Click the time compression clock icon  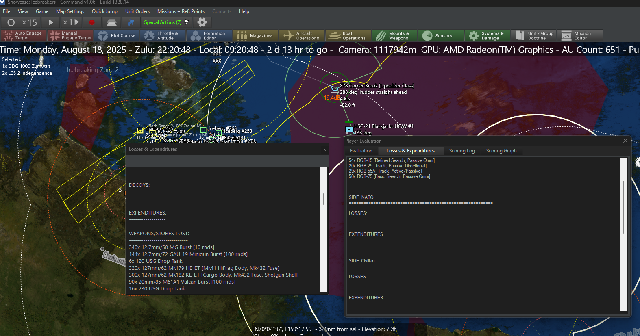11,22
